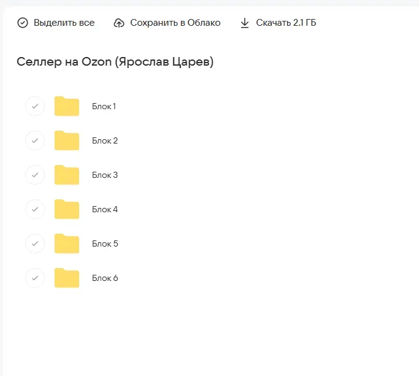The height and width of the screenshot is (376, 419).
Task: Open the Блок 4 folder icon
Action: 67,209
